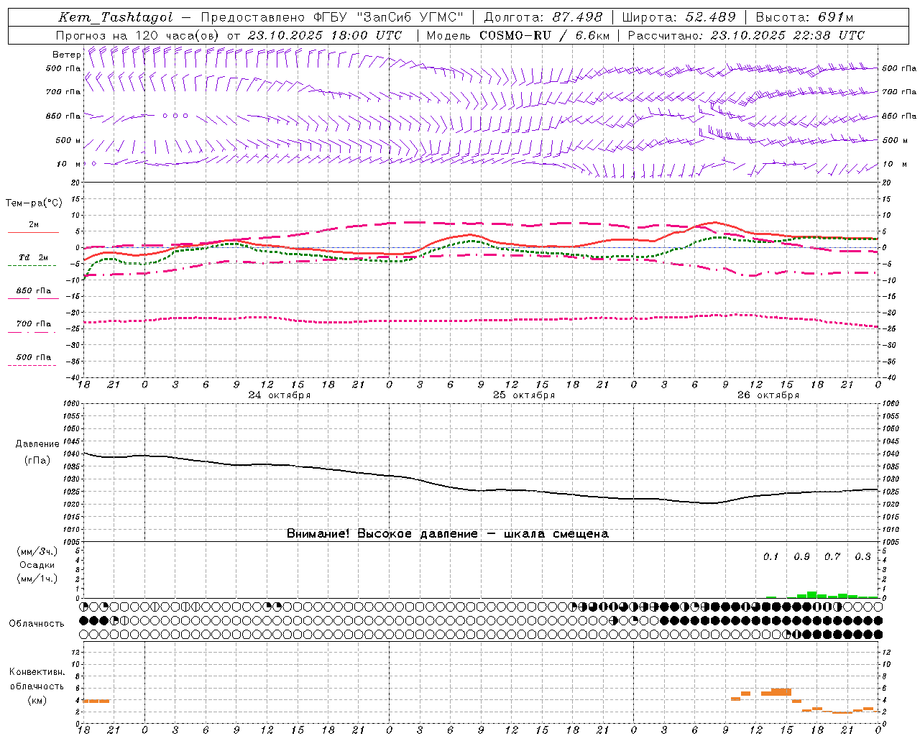This screenshot has width=920, height=736.
Task: Click the precipitation value 0.7
Action: coord(832,557)
